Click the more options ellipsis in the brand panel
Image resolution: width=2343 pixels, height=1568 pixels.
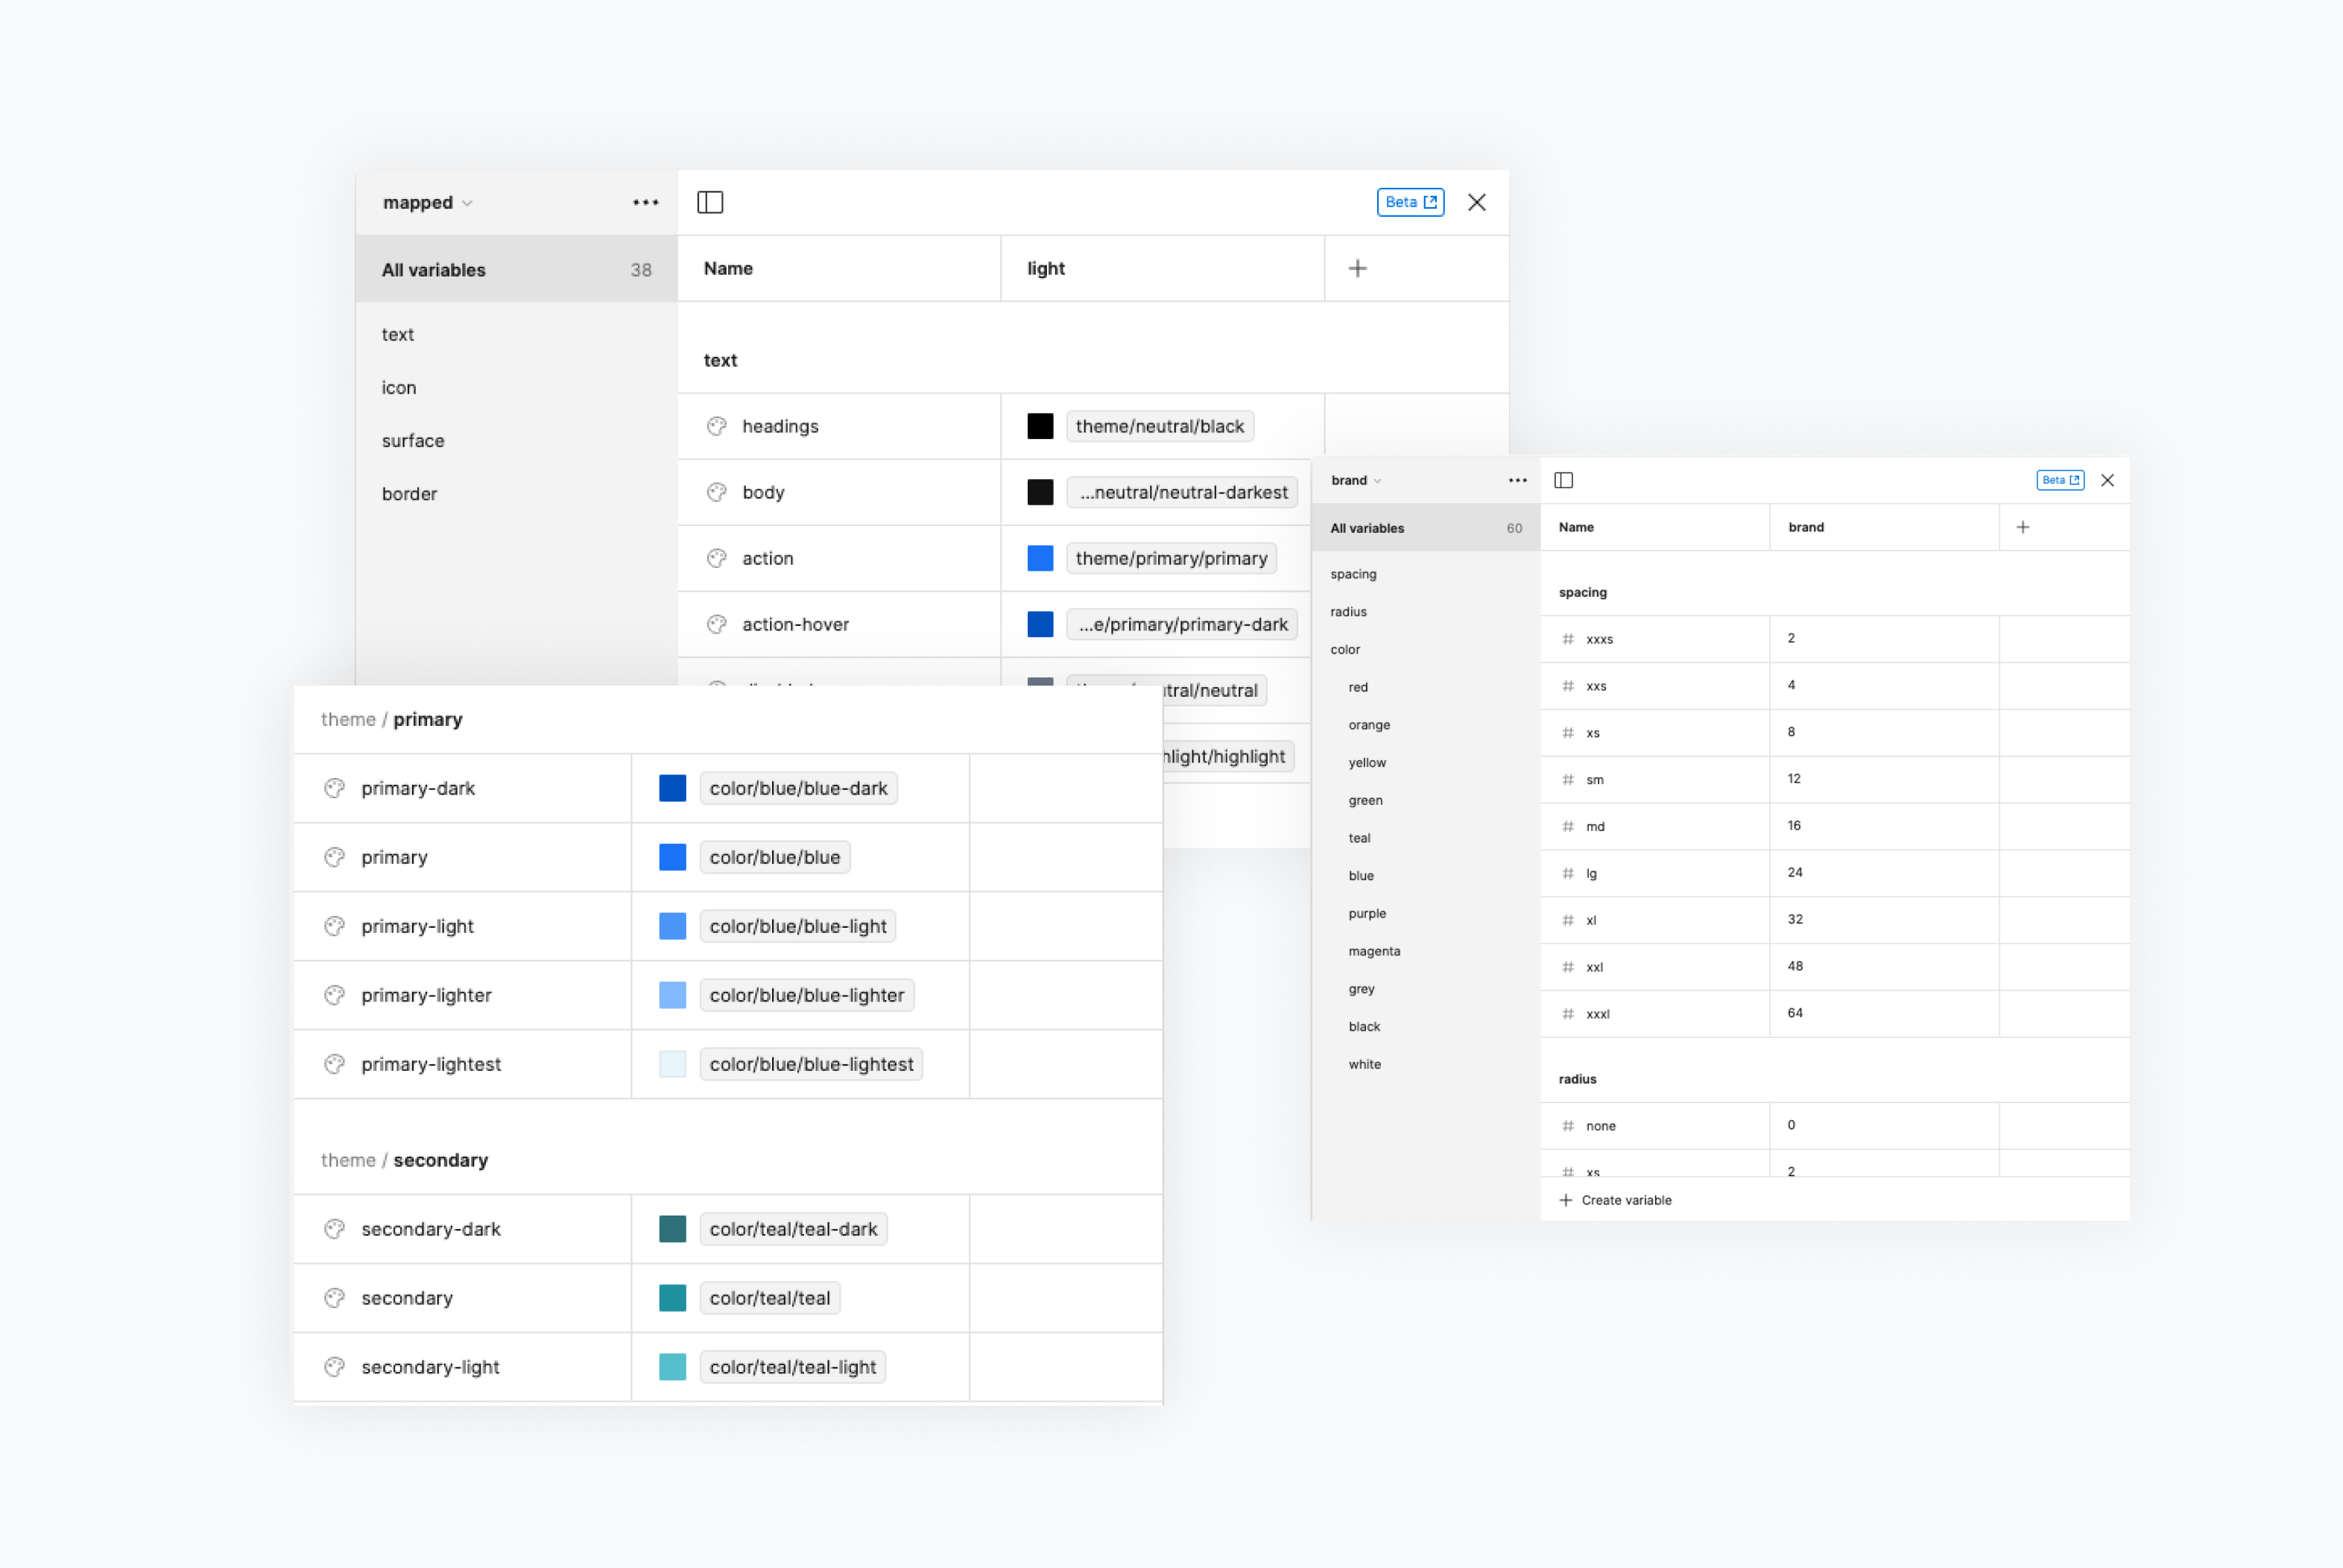point(1518,480)
